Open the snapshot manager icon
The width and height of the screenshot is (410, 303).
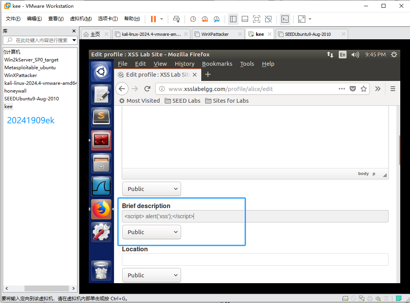tap(216, 19)
